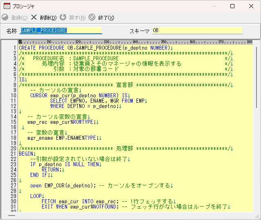261x220 pixels.
Task: Click the スキーマ field containing OB
Action: (x=197, y=31)
